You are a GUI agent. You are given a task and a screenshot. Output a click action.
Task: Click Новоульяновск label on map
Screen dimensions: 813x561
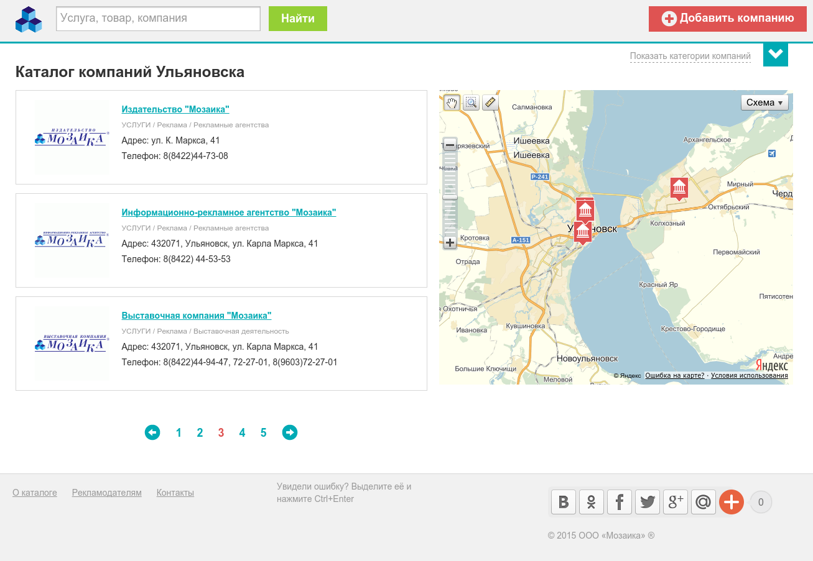(x=587, y=358)
